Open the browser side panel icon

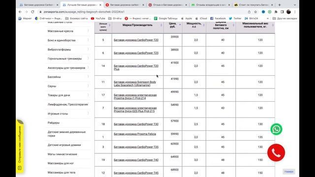point(282,12)
